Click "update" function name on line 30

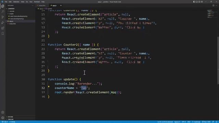click(x=69, y=79)
